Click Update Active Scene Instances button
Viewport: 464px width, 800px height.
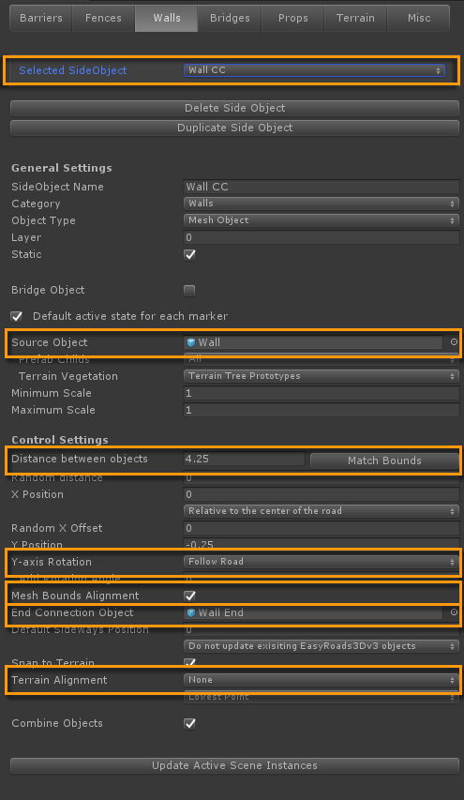point(234,765)
